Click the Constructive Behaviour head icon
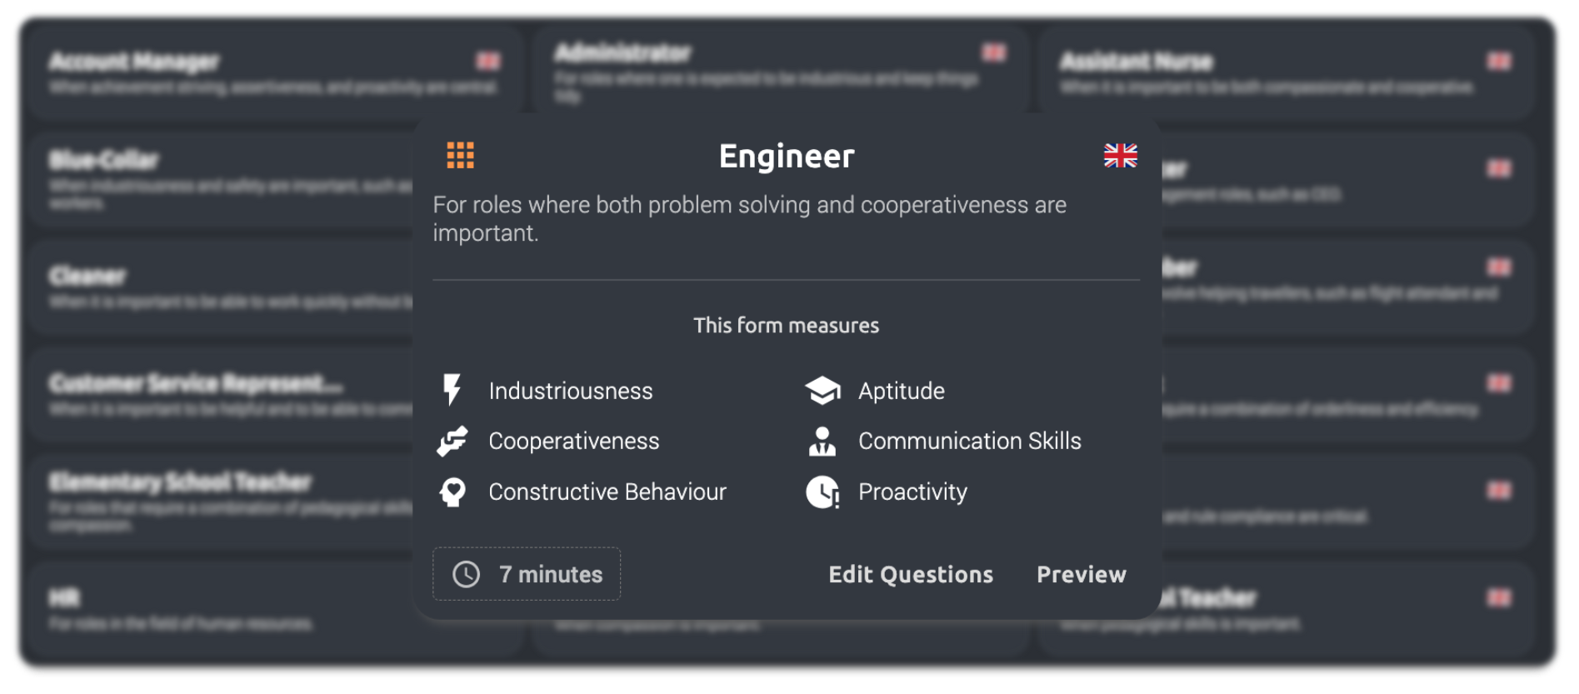This screenshot has width=1579, height=694. coord(452,492)
